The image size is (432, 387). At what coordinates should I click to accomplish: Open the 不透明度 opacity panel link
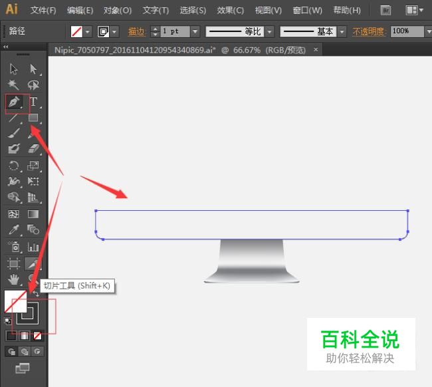pyautogui.click(x=369, y=32)
